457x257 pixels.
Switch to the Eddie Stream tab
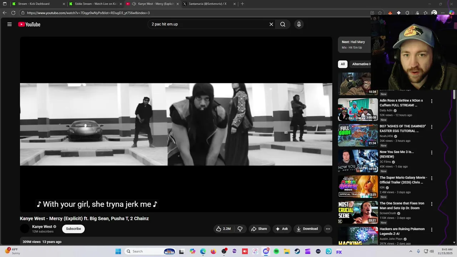[95, 4]
